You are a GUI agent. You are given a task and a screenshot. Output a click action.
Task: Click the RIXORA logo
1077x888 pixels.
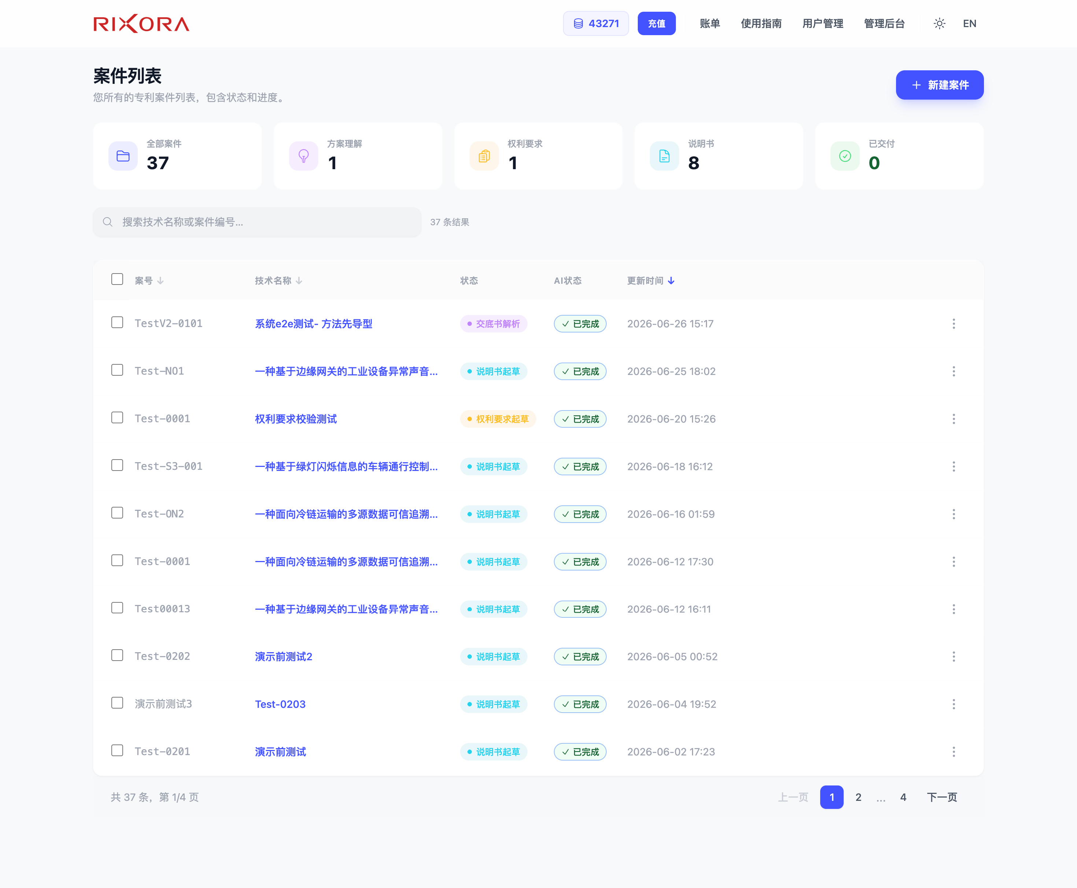click(x=141, y=23)
